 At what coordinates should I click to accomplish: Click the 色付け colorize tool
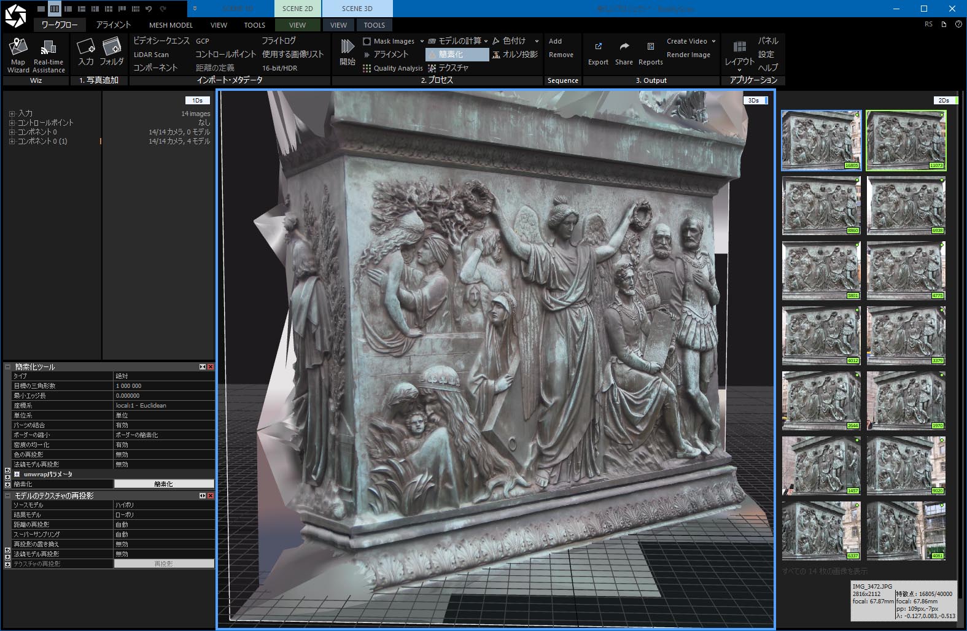click(509, 41)
